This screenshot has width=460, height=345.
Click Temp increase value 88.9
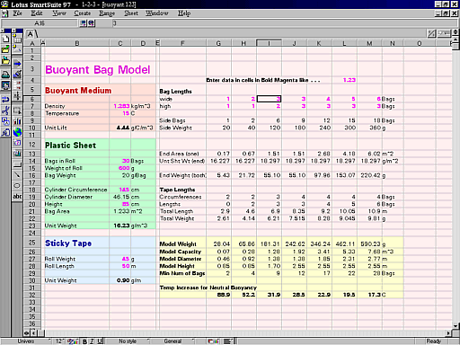coord(224,295)
